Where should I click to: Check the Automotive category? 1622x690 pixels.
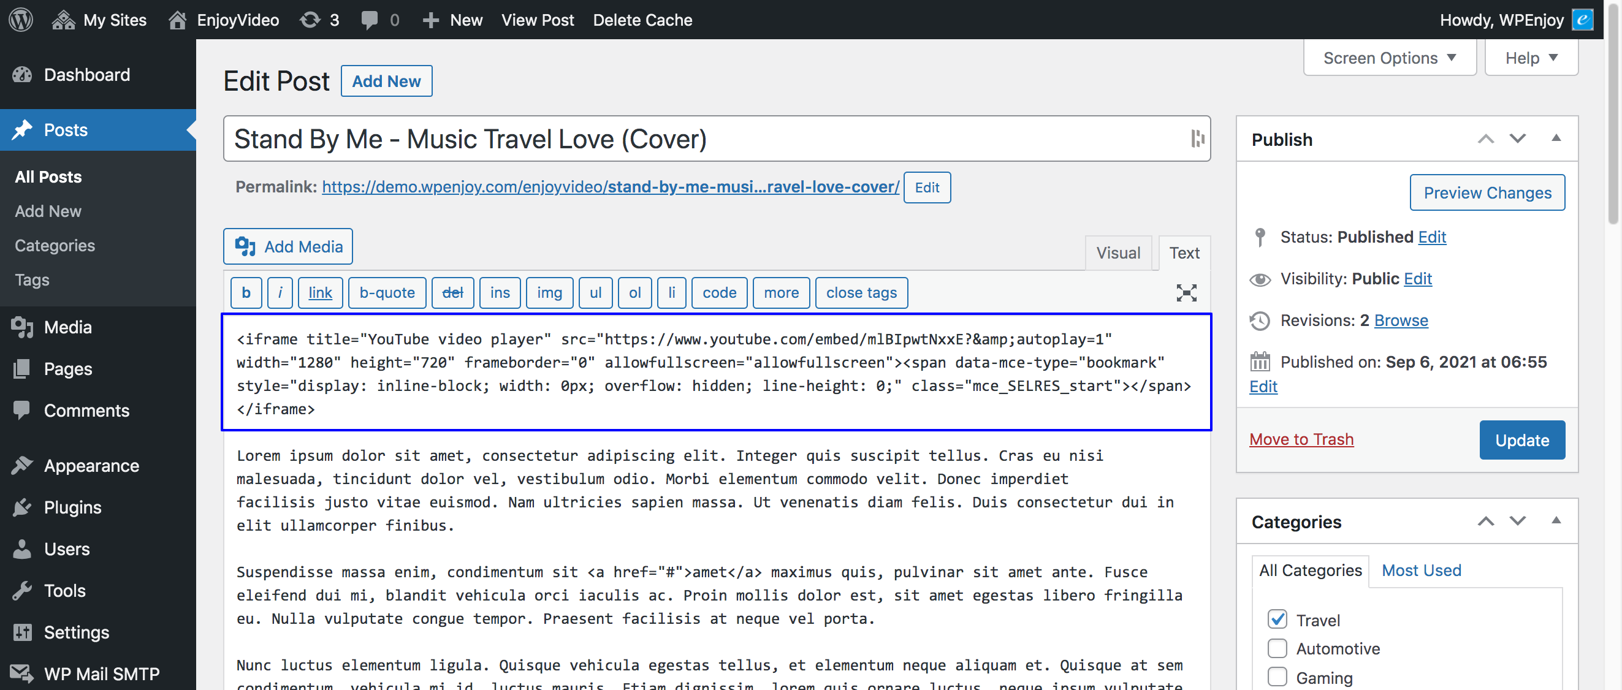pyautogui.click(x=1277, y=648)
